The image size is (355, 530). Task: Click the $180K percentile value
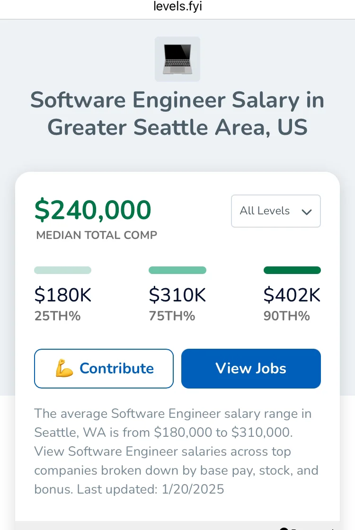click(63, 295)
